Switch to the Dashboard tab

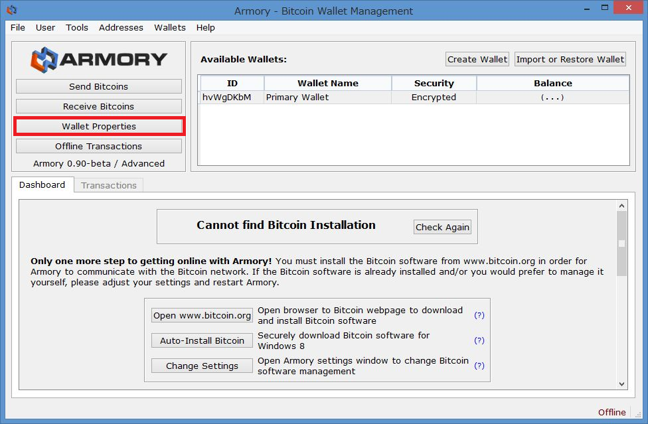click(x=42, y=185)
